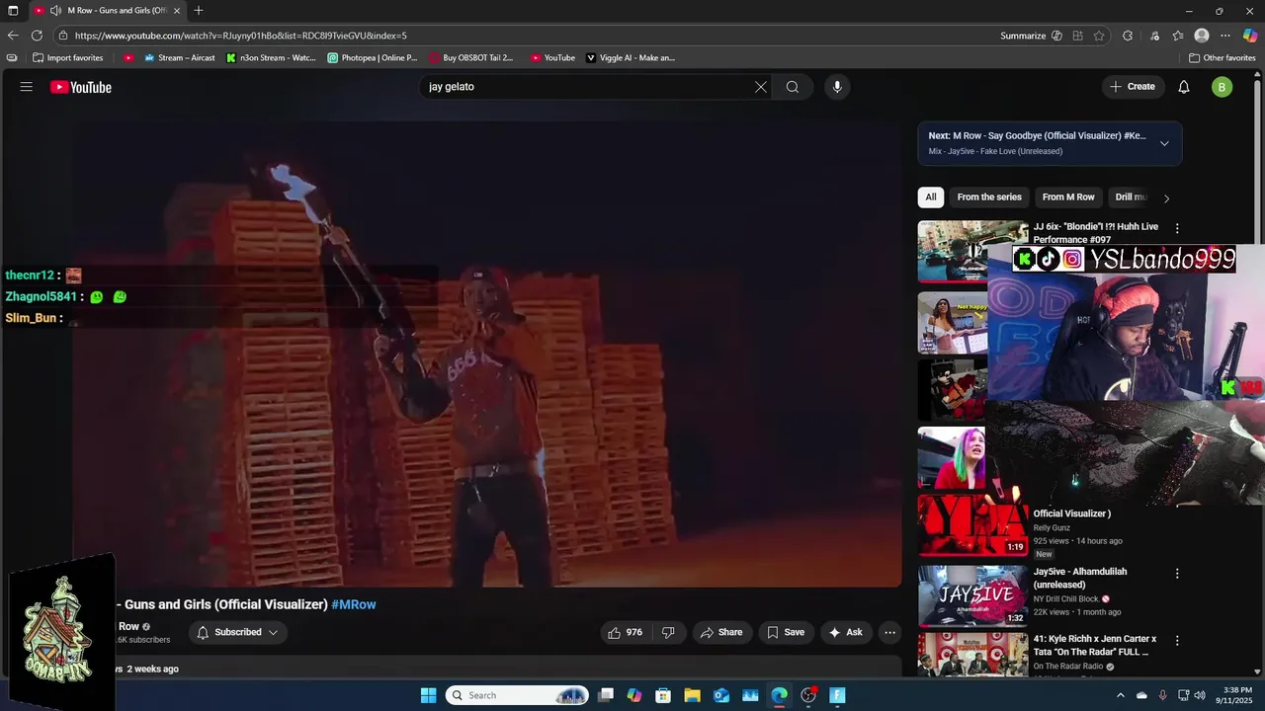Open options for Jay5ive Alhamdulilah video
Screen dimensions: 1265x711
(1177, 573)
